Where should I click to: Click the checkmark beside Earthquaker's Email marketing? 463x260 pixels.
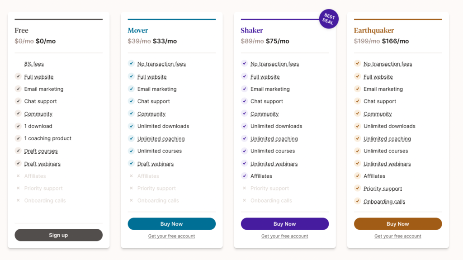pyautogui.click(x=357, y=89)
